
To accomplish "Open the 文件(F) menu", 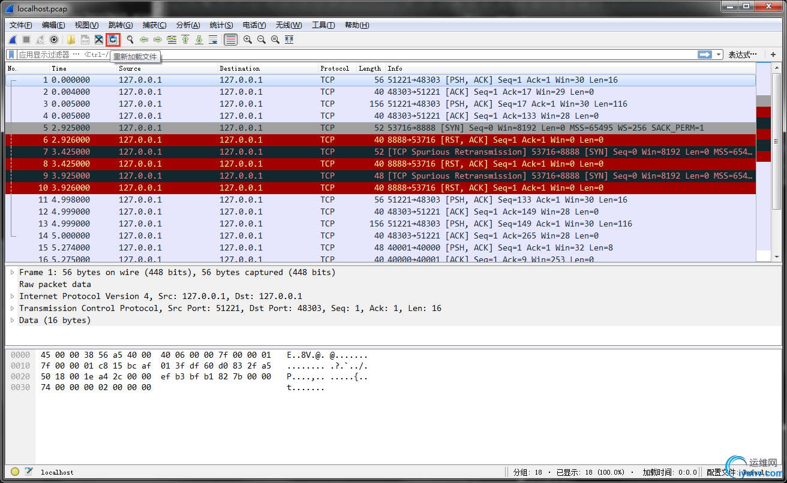I will tap(21, 25).
